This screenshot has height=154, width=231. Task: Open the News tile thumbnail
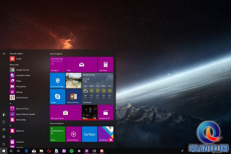pos(90,113)
